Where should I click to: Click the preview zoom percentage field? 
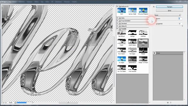[11, 102]
